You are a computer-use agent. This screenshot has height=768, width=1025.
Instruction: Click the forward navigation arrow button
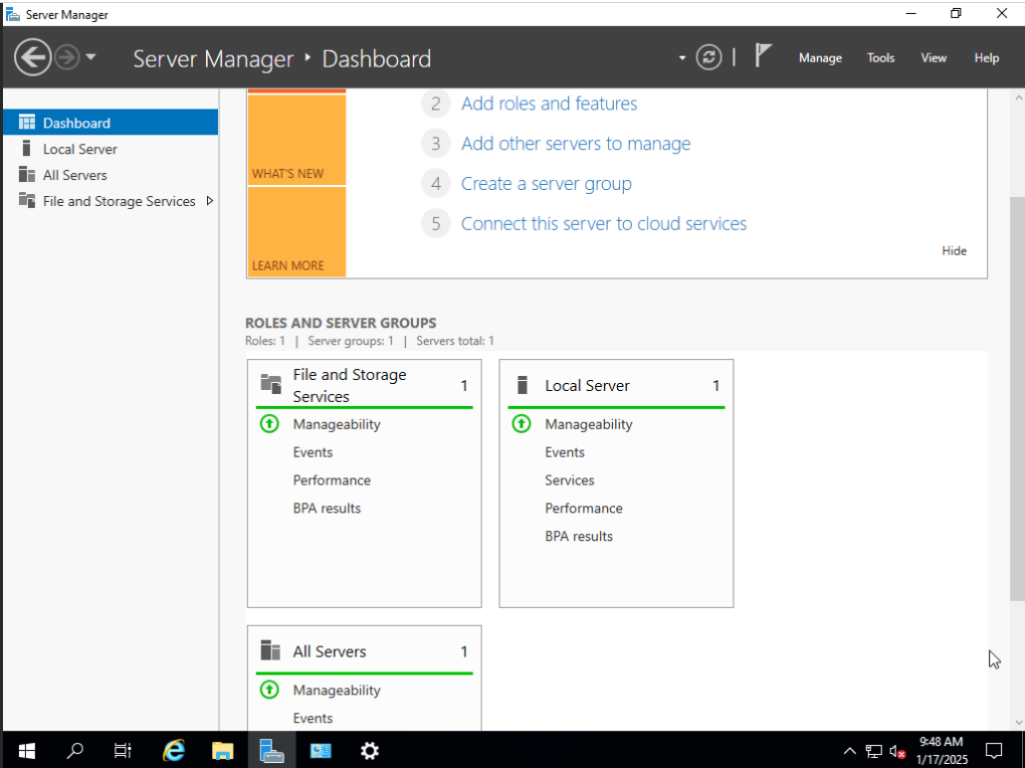pyautogui.click(x=67, y=58)
